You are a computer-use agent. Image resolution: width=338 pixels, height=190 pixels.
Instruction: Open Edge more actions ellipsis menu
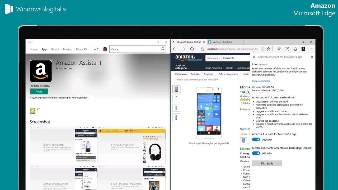pos(311,49)
